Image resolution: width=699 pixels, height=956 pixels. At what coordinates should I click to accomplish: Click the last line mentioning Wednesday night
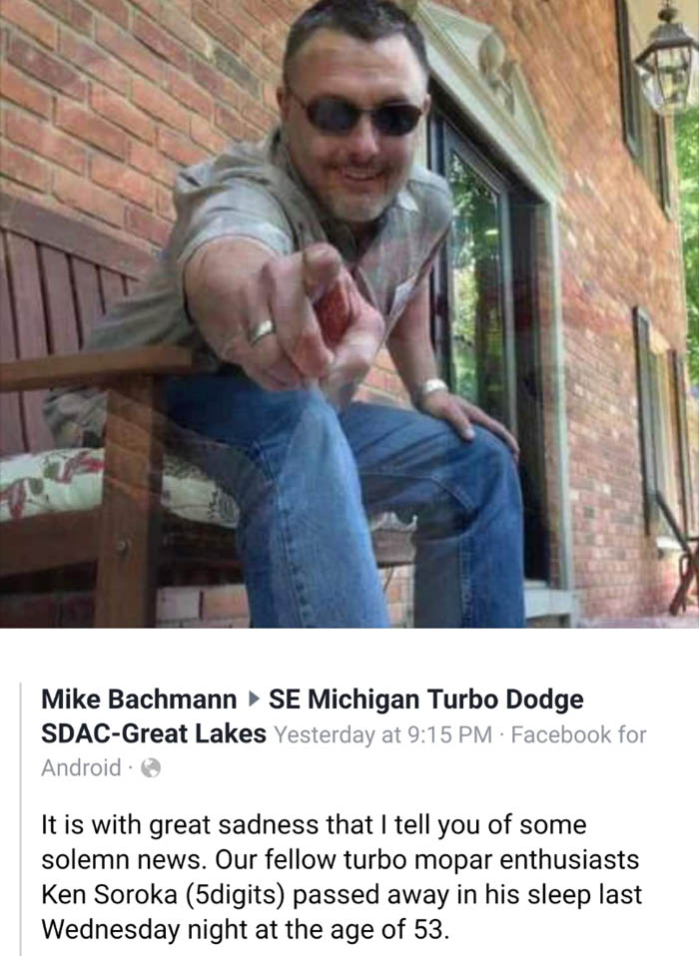246,930
